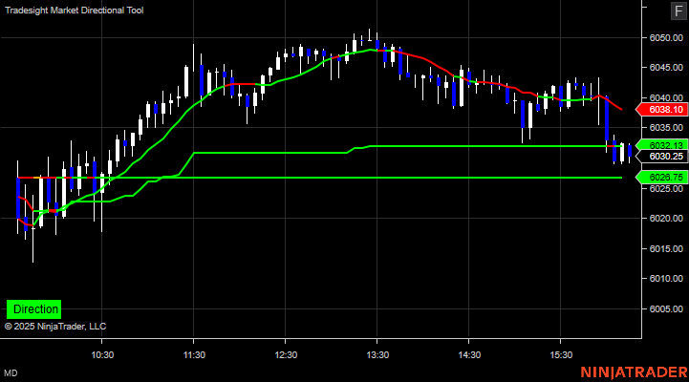Click the 6025.00 price axis label

tap(666, 188)
